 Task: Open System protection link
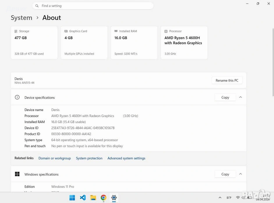tap(89, 158)
